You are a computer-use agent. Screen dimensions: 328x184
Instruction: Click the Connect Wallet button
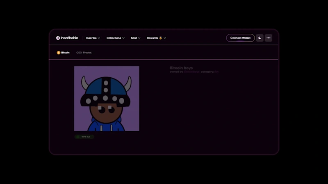point(240,38)
